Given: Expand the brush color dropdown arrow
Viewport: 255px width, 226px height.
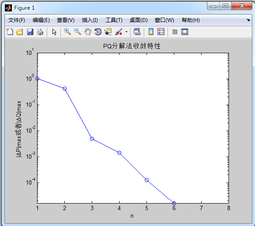Looking at the screenshot, I should (x=126, y=32).
